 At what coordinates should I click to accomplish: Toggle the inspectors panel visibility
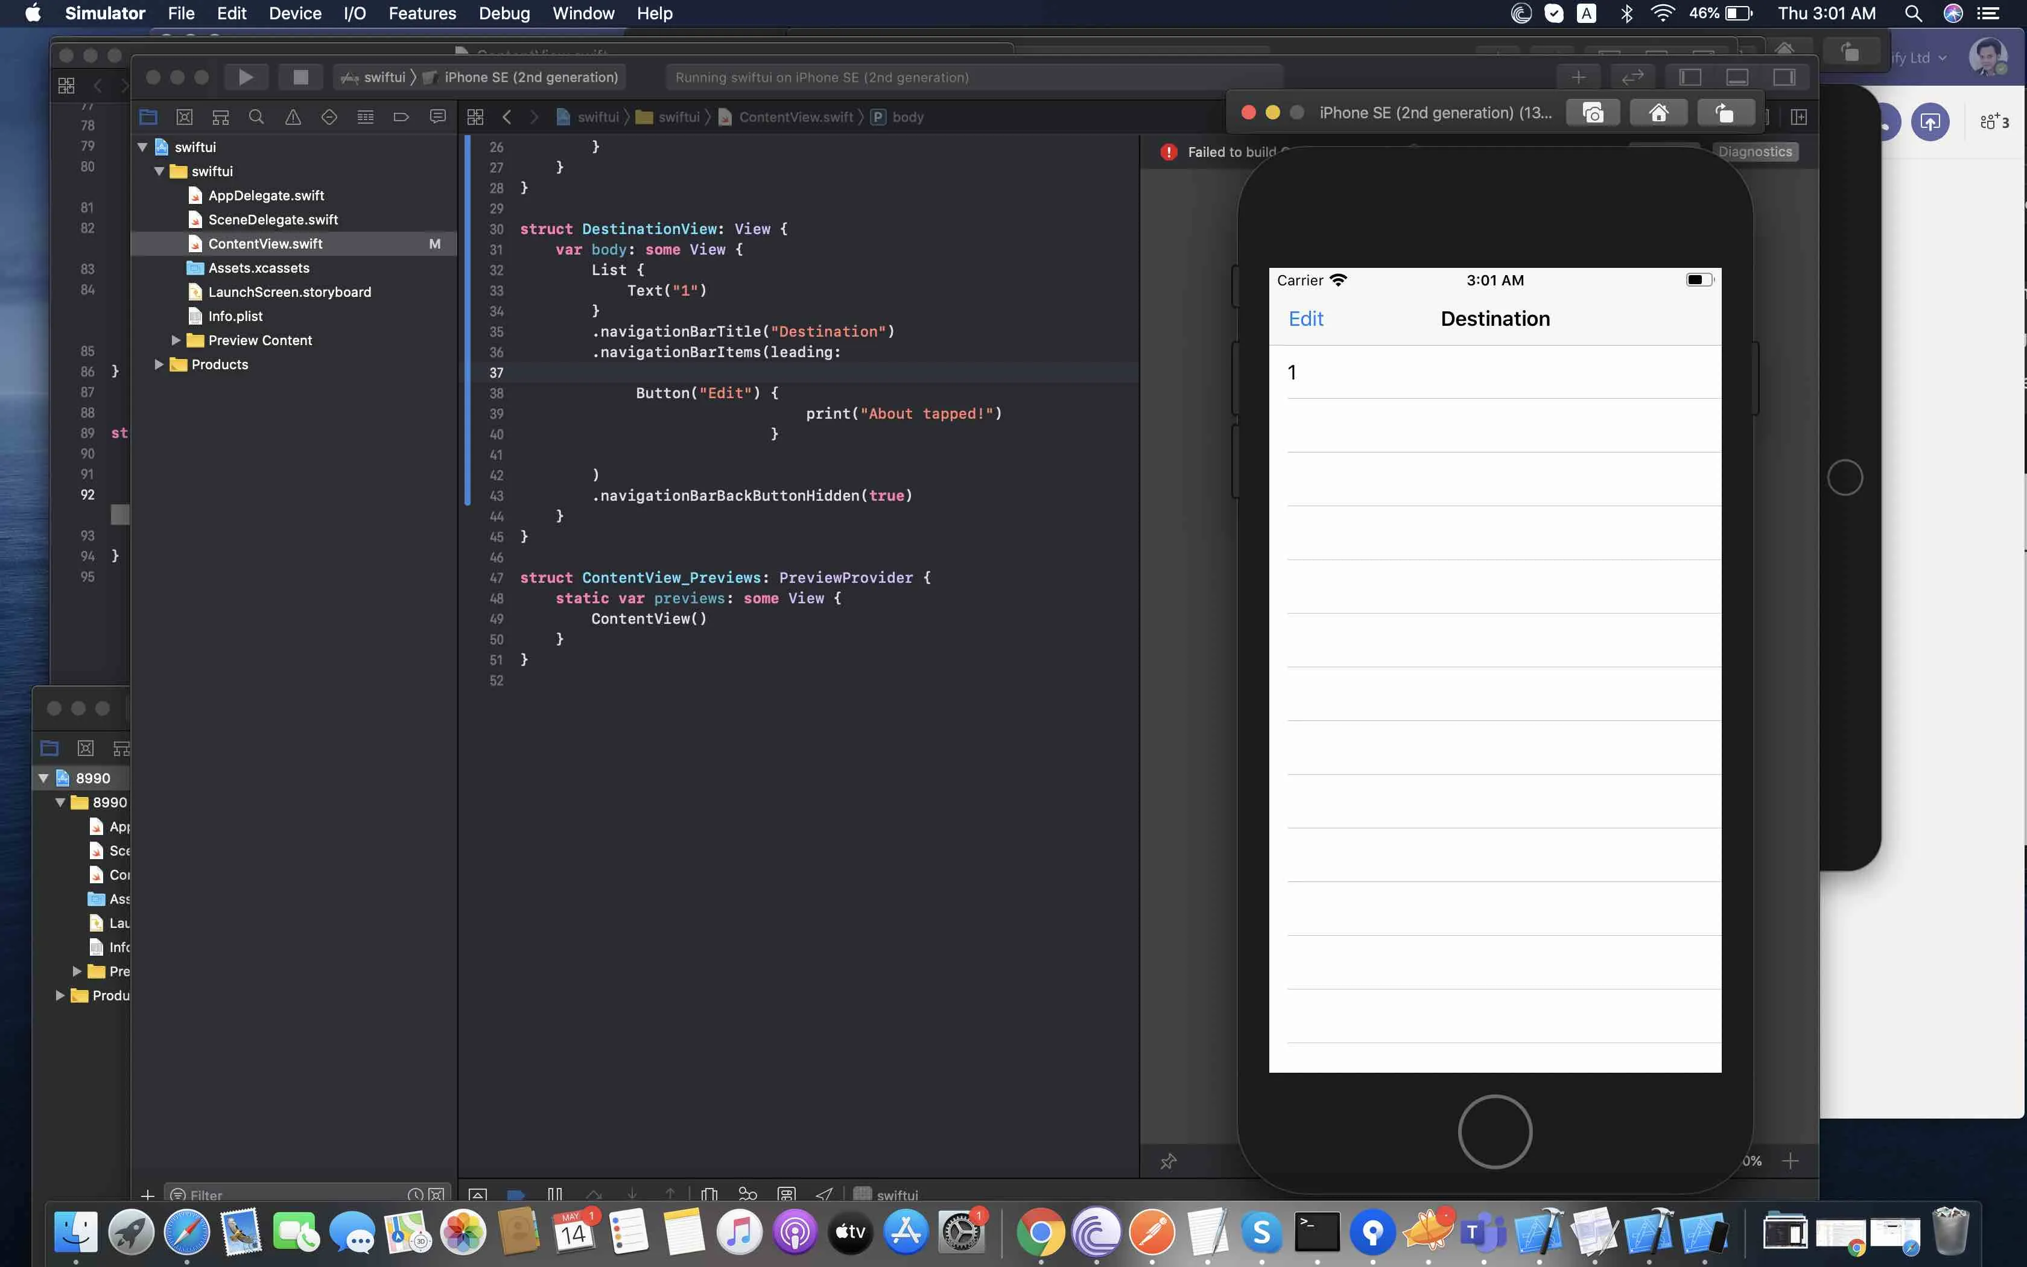1783,77
